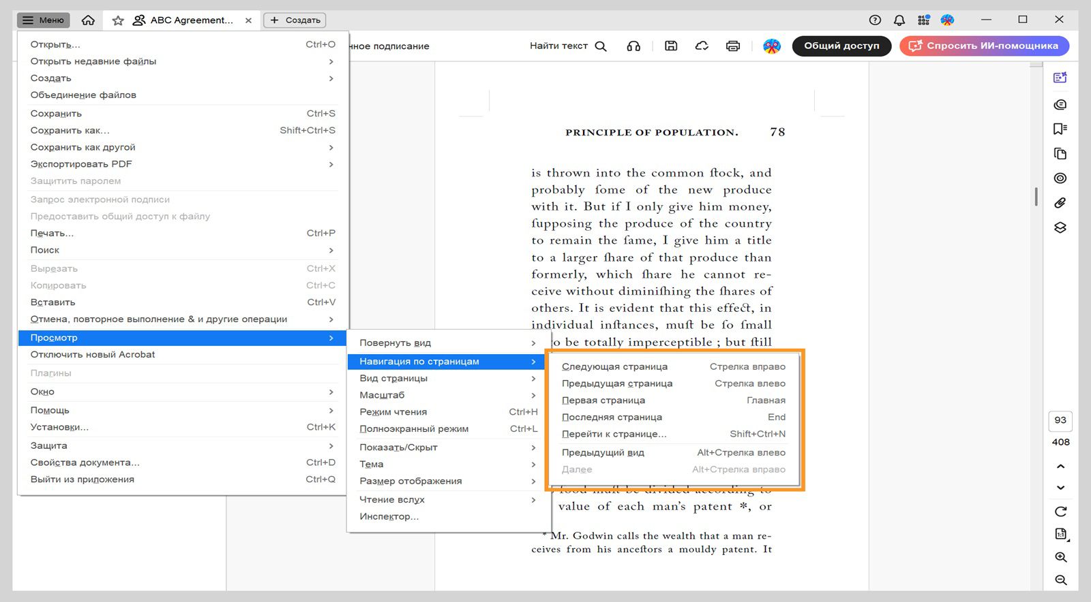Expand the Масштаб submenu
Screen dimensions: 1091x602
(448, 395)
